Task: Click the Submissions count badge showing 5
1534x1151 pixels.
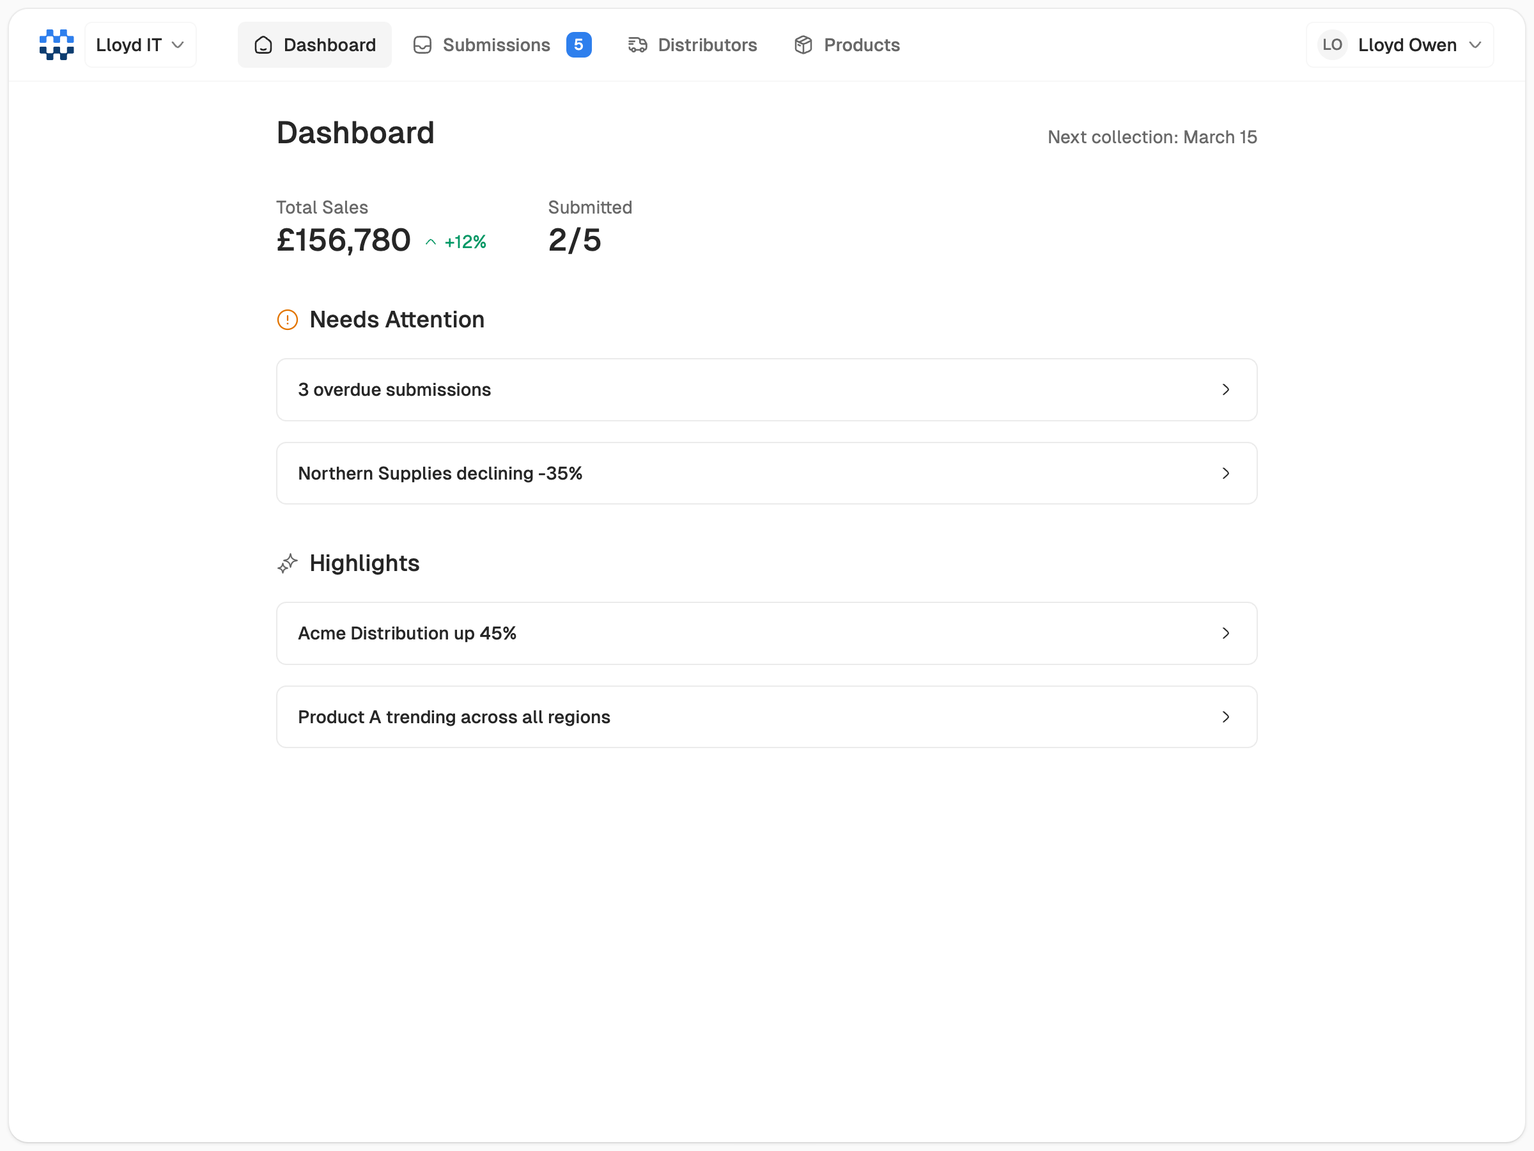Action: tap(579, 44)
